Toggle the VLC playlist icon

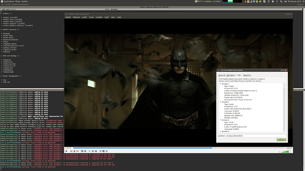coord(90,151)
